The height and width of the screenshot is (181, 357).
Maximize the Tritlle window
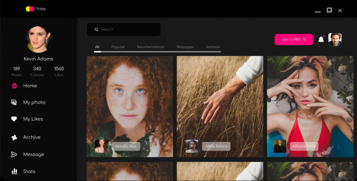point(329,10)
